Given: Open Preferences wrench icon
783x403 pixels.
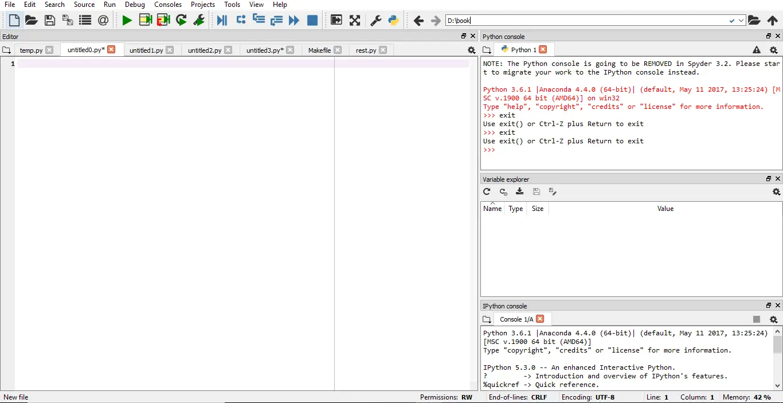Looking at the screenshot, I should point(376,21).
